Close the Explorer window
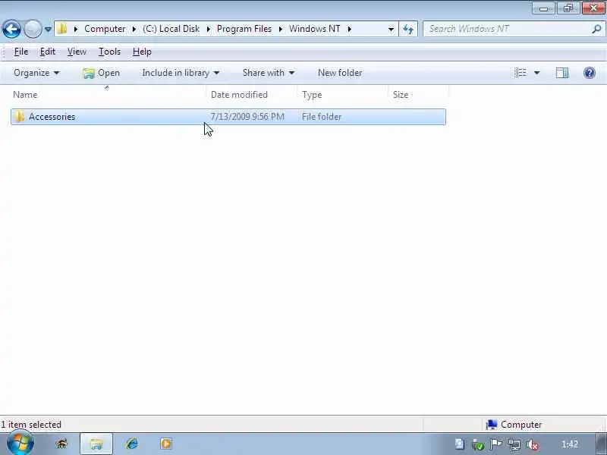The height and width of the screenshot is (455, 607). click(593, 8)
